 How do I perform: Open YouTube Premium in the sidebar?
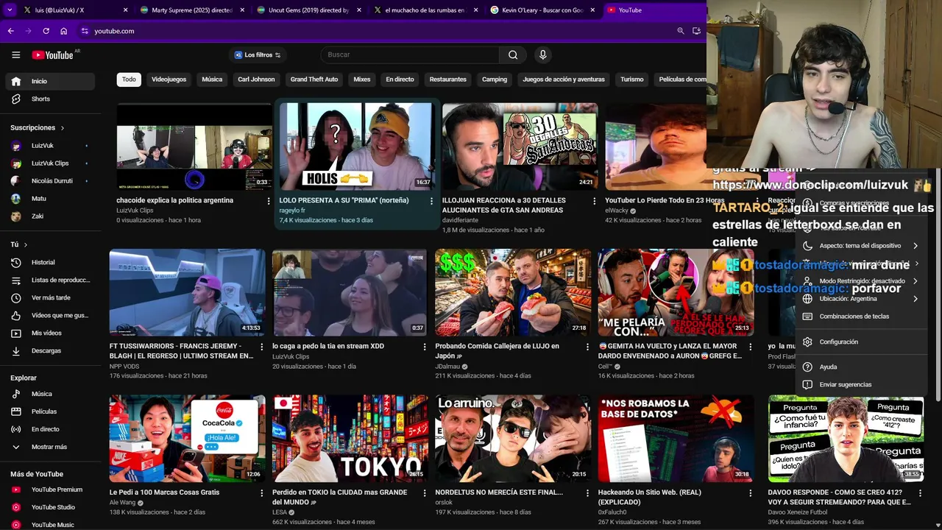(50, 490)
